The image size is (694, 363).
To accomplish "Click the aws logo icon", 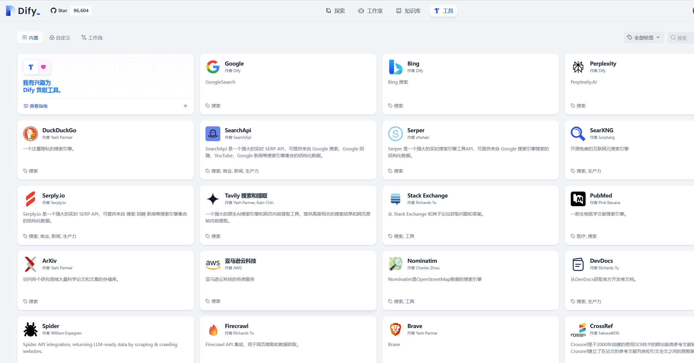I will tap(213, 264).
